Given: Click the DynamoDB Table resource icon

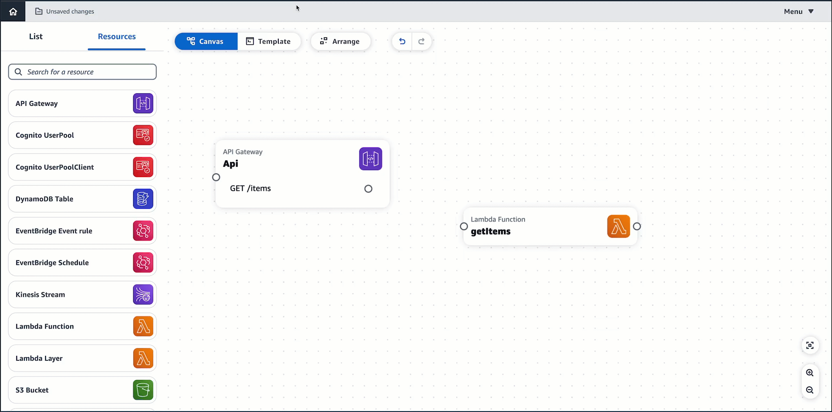Looking at the screenshot, I should tap(143, 199).
